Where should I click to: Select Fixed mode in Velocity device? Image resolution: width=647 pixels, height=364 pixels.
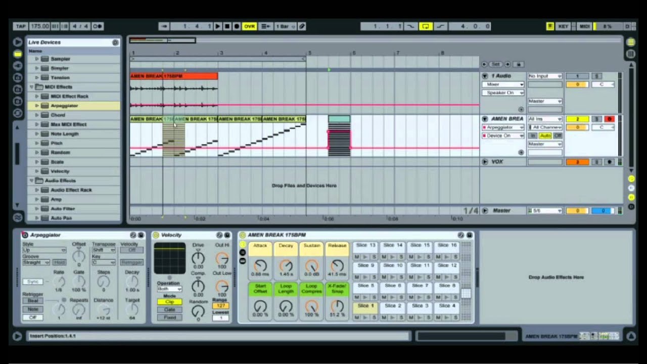tap(169, 317)
